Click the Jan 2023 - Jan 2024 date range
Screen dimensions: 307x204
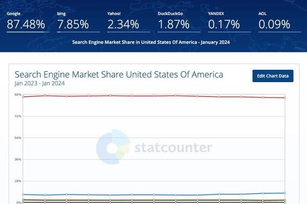(40, 83)
